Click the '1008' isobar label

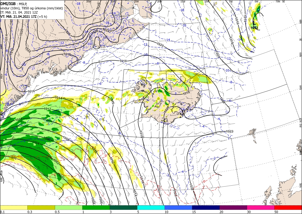66,138
